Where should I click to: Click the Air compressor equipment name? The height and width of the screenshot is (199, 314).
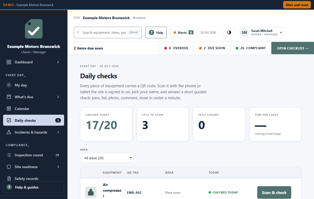click(x=112, y=190)
